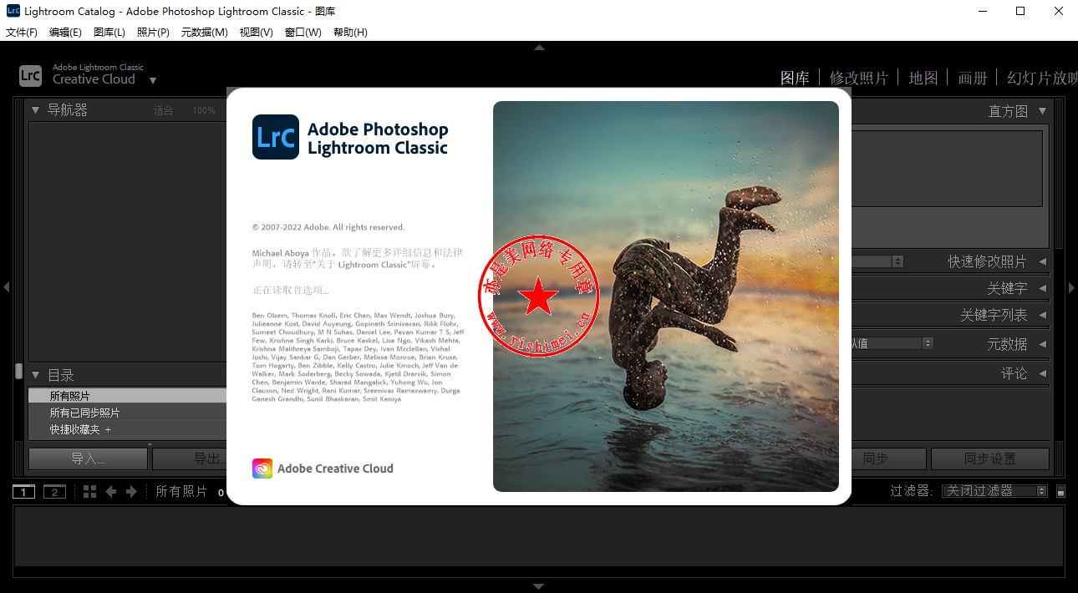Click the 导出 button
The width and height of the screenshot is (1078, 593).
(x=190, y=459)
